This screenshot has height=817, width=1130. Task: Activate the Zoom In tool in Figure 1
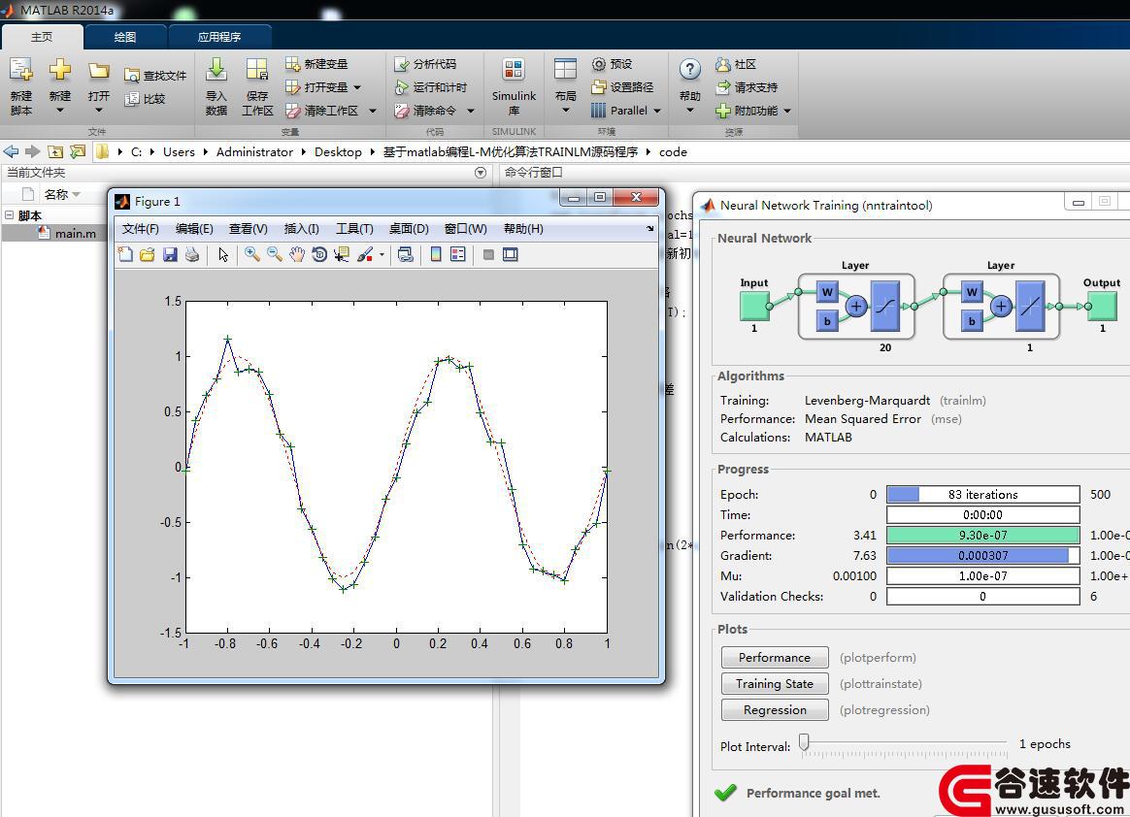pyautogui.click(x=252, y=254)
